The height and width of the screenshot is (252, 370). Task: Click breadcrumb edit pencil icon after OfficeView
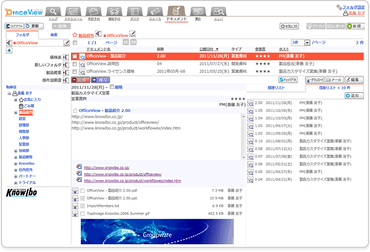click(x=133, y=34)
